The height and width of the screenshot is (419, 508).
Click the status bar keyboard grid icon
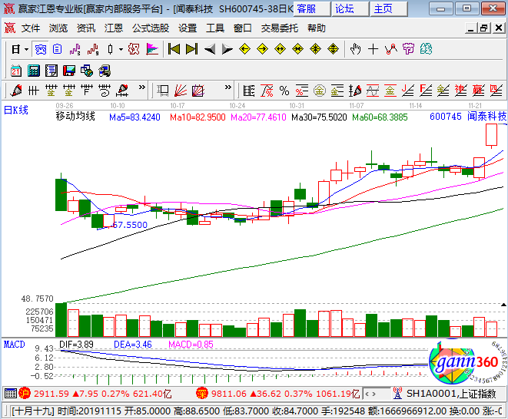[10, 394]
